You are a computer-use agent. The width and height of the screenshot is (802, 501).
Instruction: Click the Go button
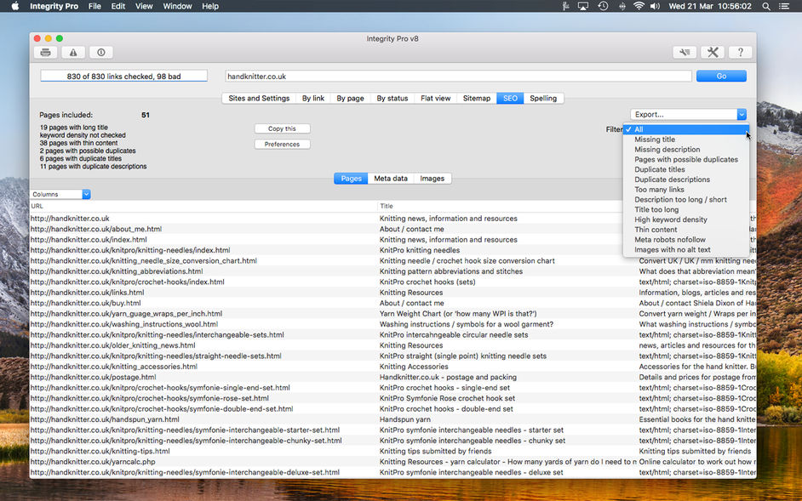721,77
